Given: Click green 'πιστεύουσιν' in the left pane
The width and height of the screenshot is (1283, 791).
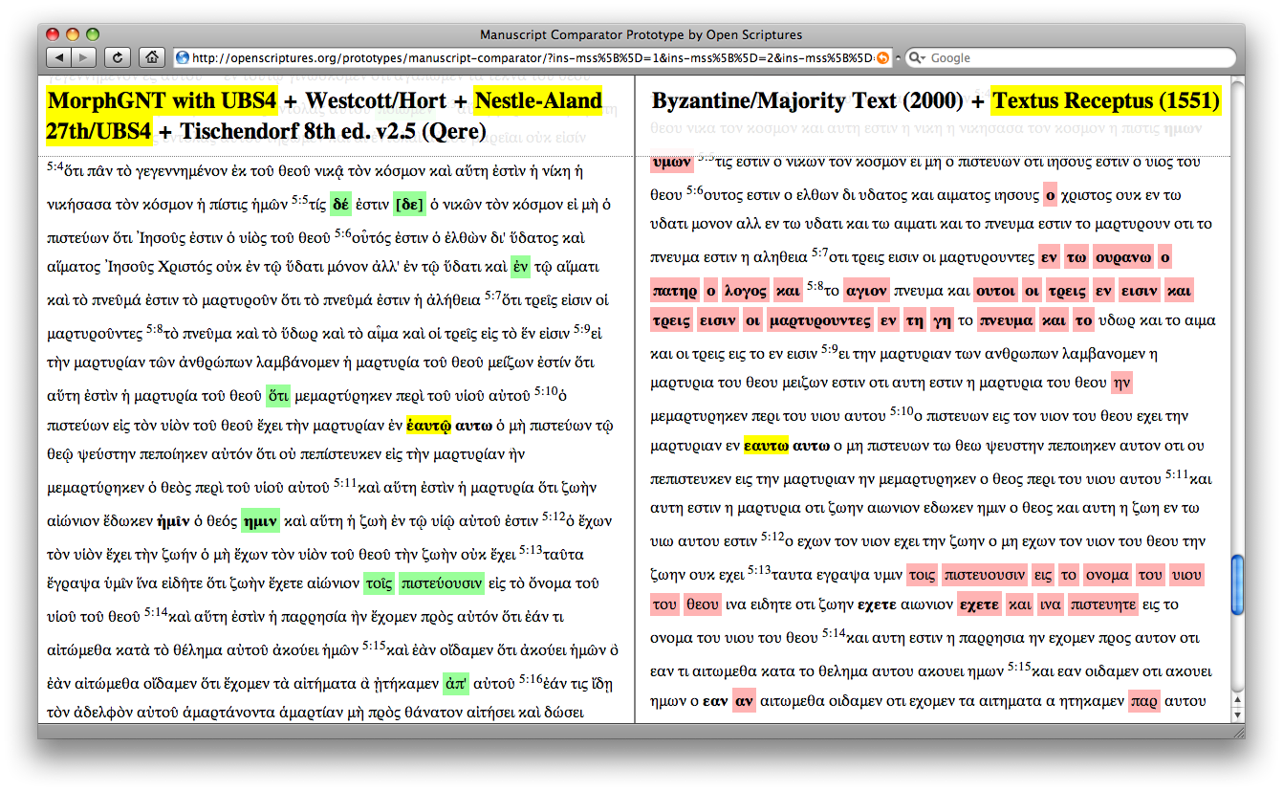Looking at the screenshot, I should click(442, 582).
